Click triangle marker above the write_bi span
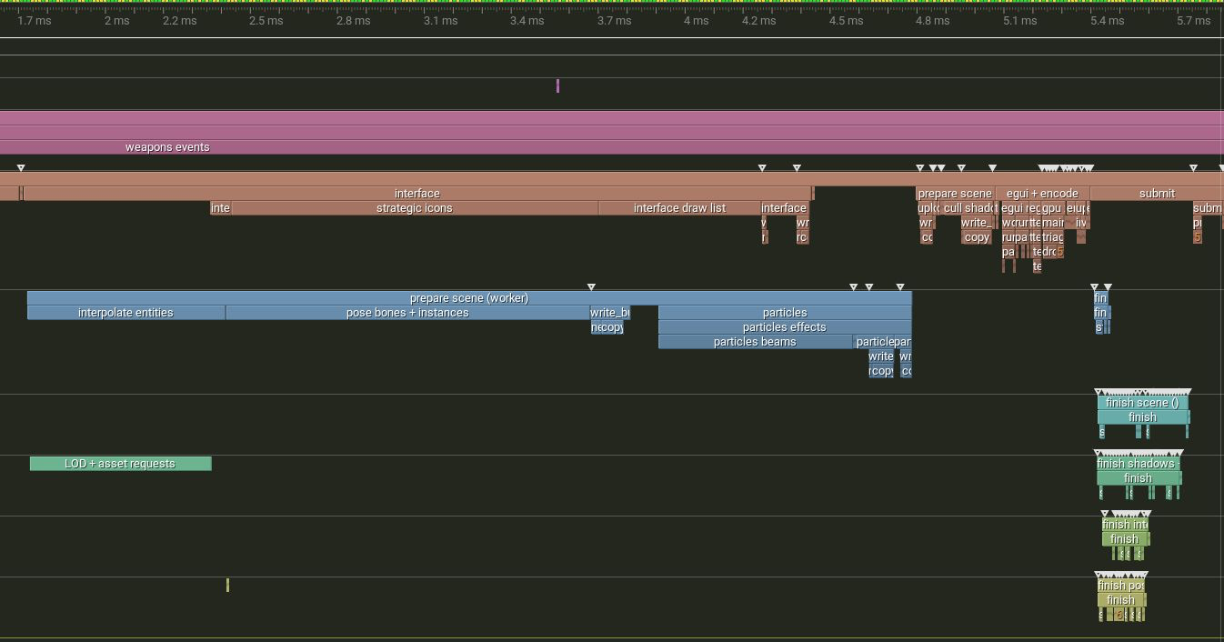The image size is (1224, 642). click(591, 287)
